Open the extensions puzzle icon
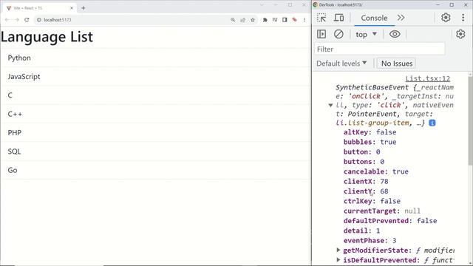 [x=265, y=20]
